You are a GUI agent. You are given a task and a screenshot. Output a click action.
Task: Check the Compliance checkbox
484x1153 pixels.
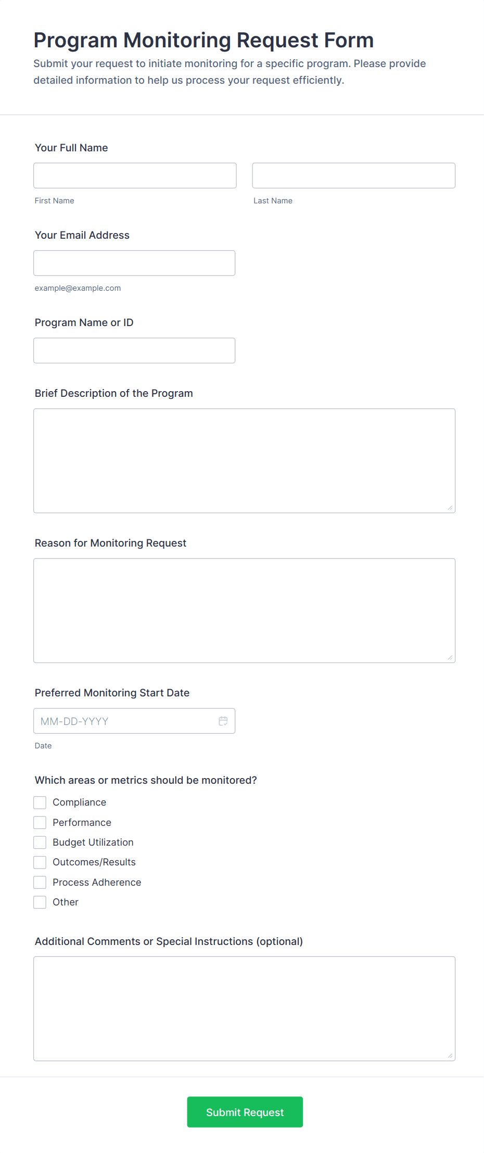coord(40,802)
